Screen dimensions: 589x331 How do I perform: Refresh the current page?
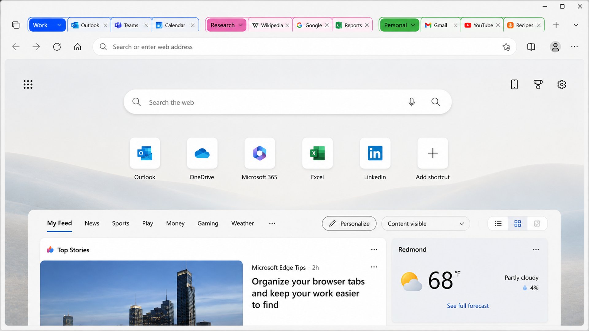(57, 47)
